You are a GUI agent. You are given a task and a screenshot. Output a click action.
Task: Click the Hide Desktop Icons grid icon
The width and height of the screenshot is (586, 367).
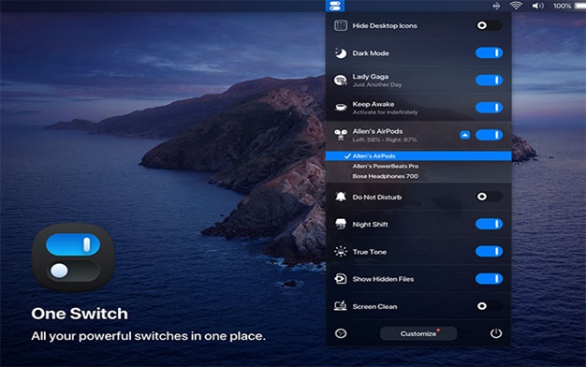click(x=341, y=25)
